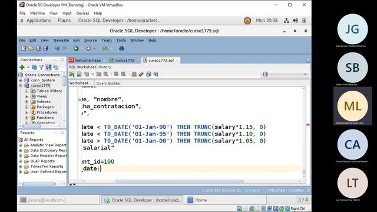Open the GNOME Places menu
Screen dimensions: 377x212
(64, 21)
